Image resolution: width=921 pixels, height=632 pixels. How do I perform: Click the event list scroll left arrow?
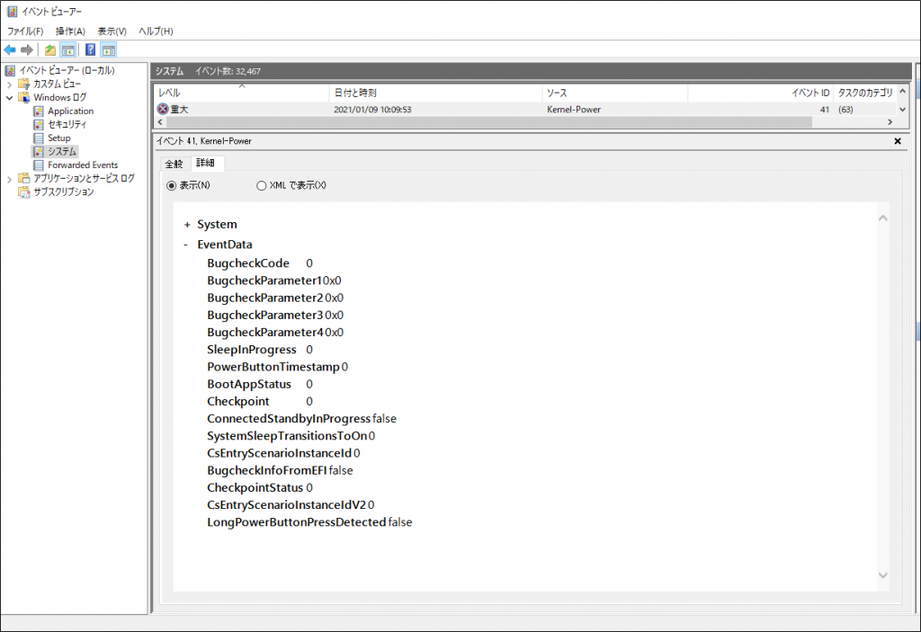point(160,122)
